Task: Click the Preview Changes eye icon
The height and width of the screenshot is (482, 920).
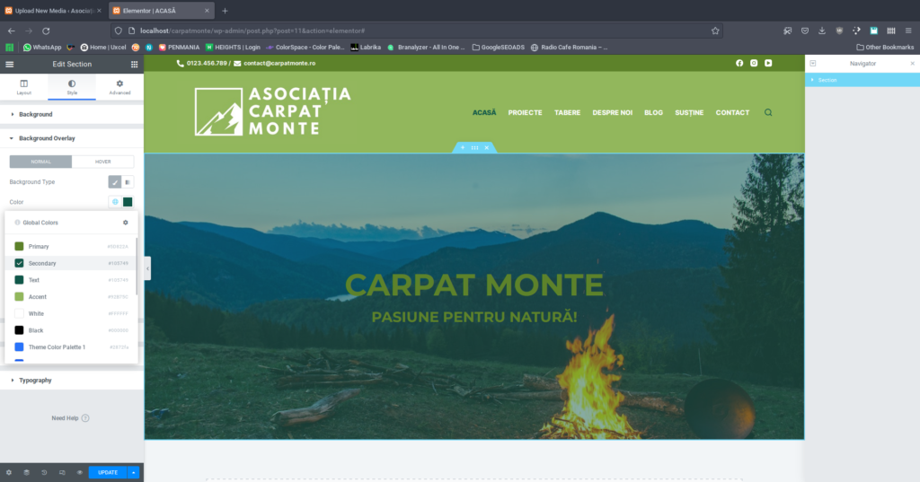Action: click(80, 473)
